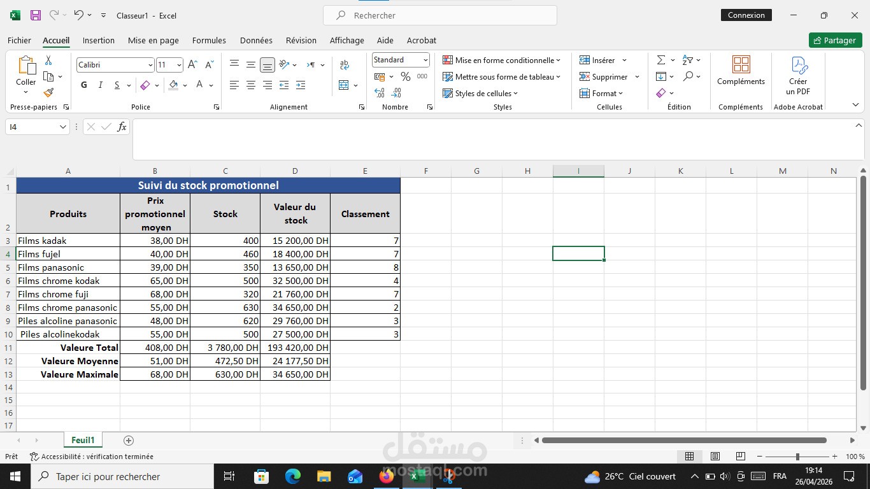Viewport: 870px width, 489px height.
Task: Switch to the Révision tab
Action: point(301,40)
